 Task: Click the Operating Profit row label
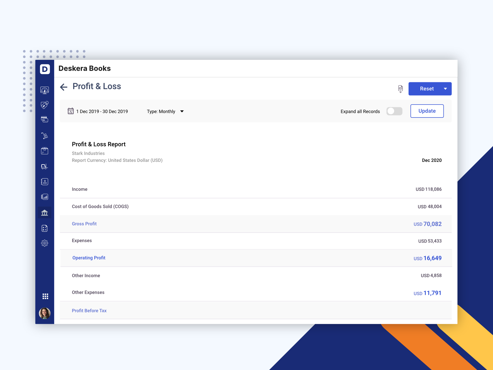89,258
